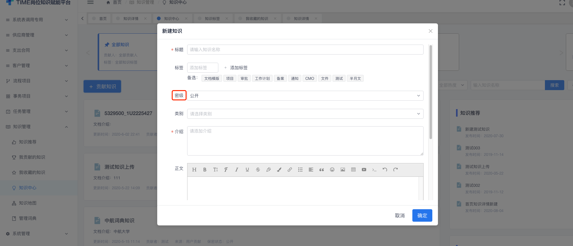The image size is (573, 246).
Task: Undo the last editor action
Action: pos(385,170)
